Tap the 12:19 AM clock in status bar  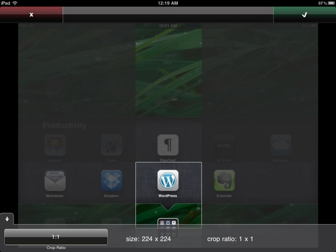pos(168,3)
